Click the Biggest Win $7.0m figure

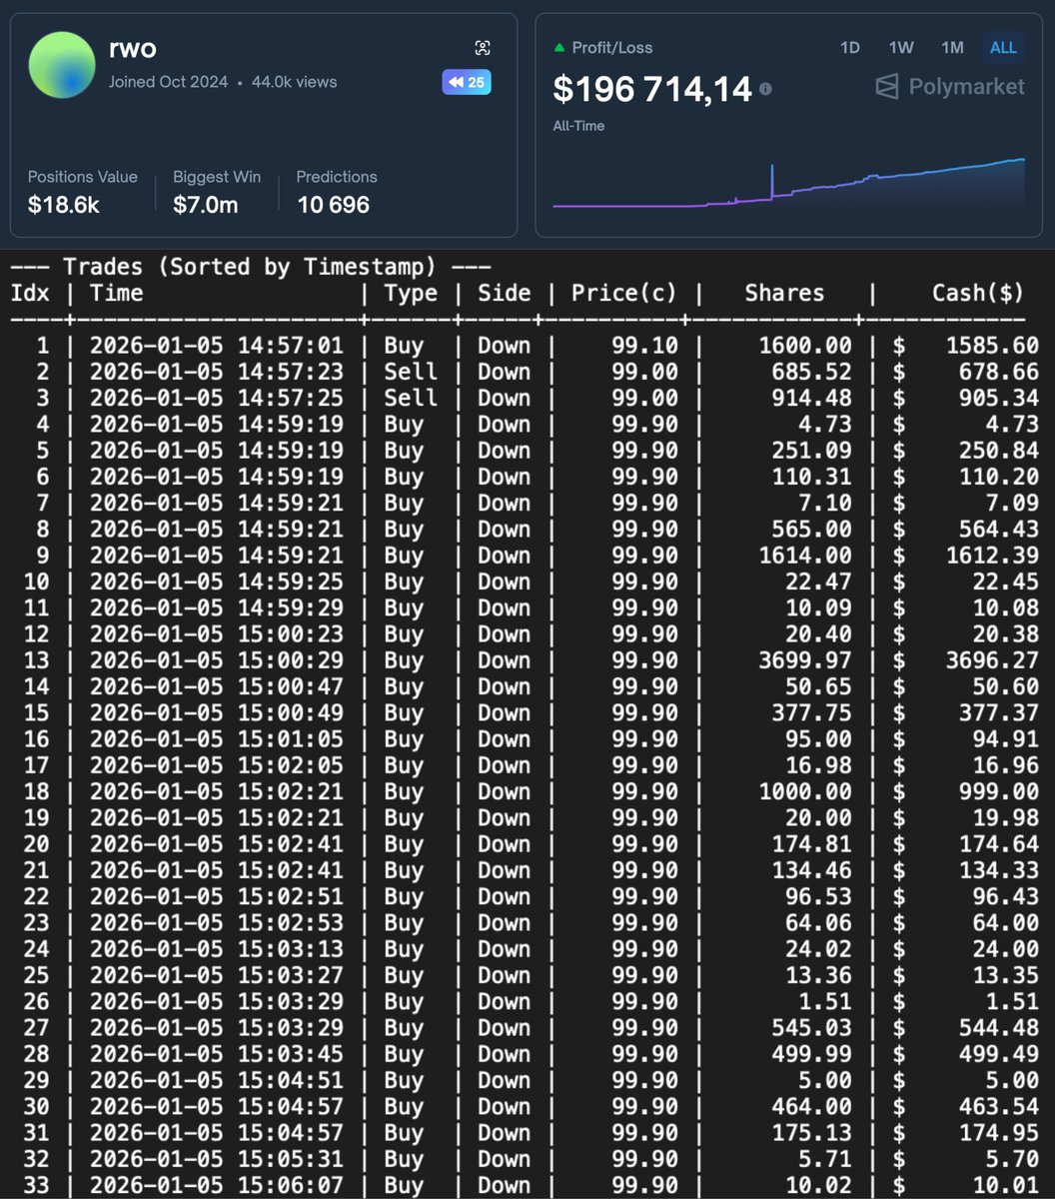205,205
